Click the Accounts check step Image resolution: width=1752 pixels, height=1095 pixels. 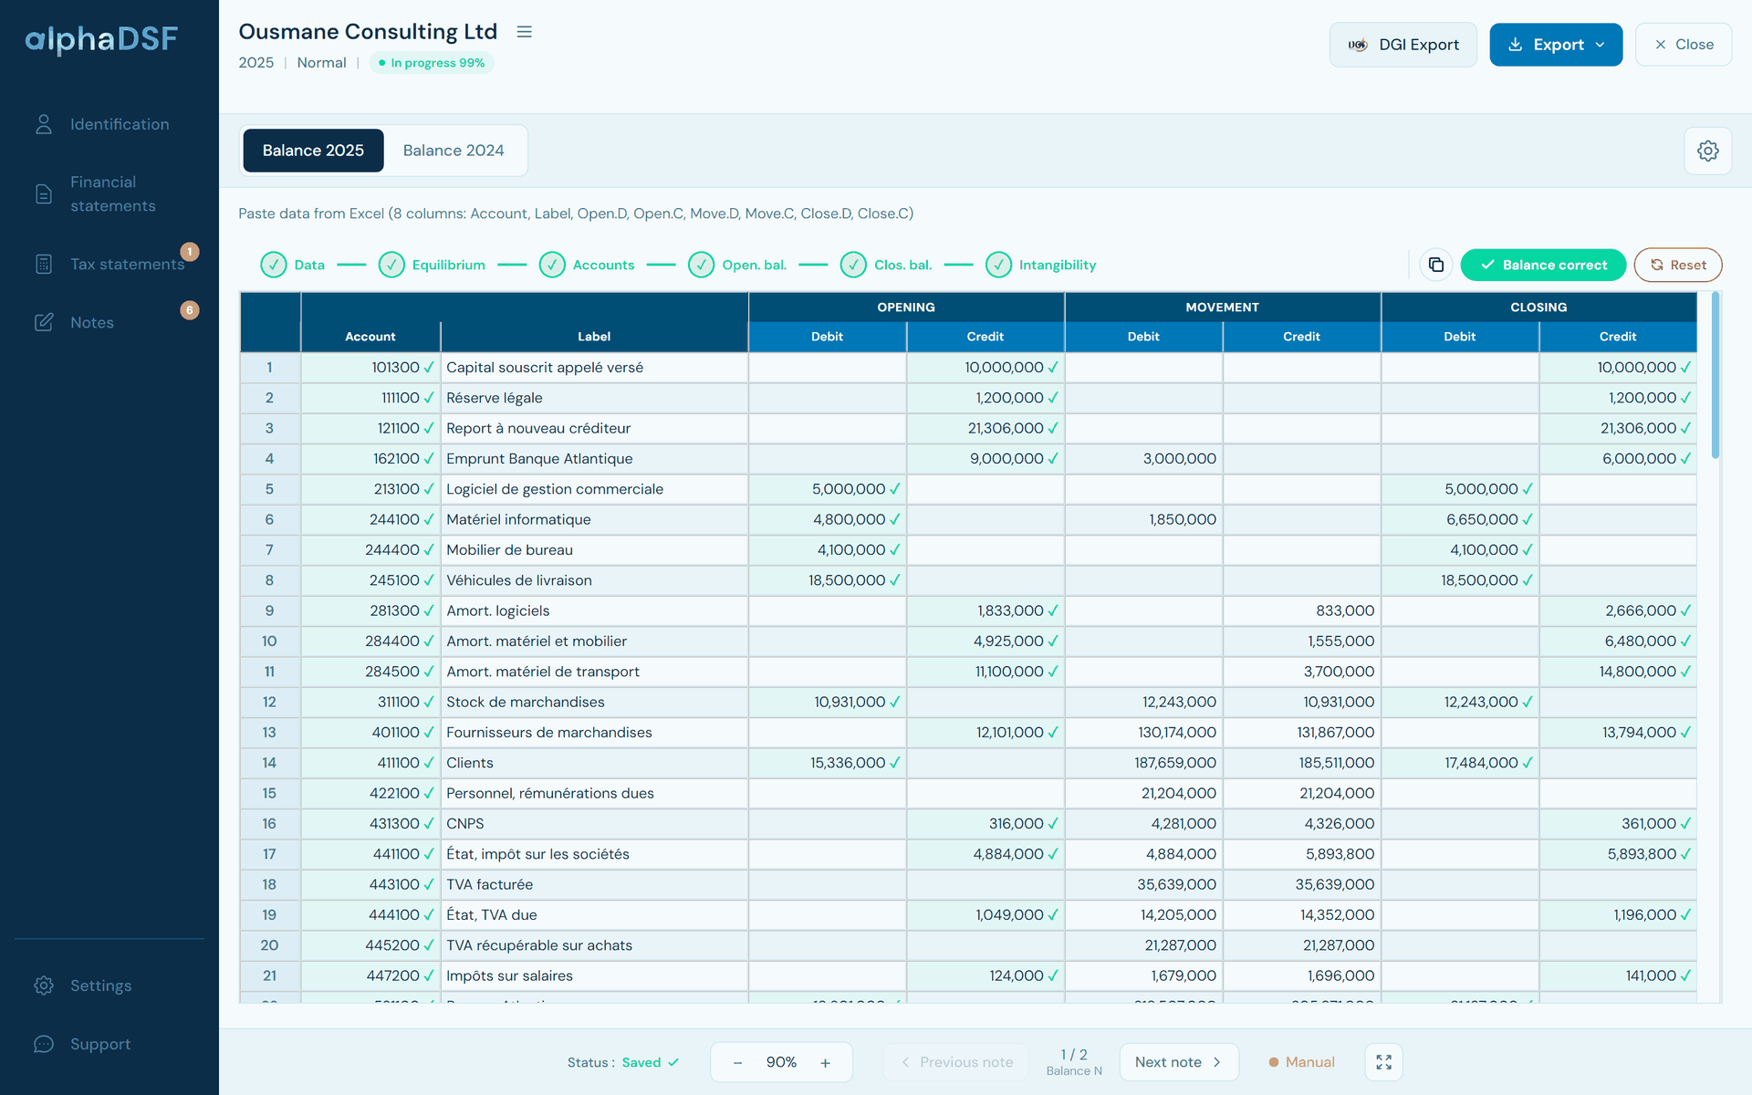coord(587,265)
